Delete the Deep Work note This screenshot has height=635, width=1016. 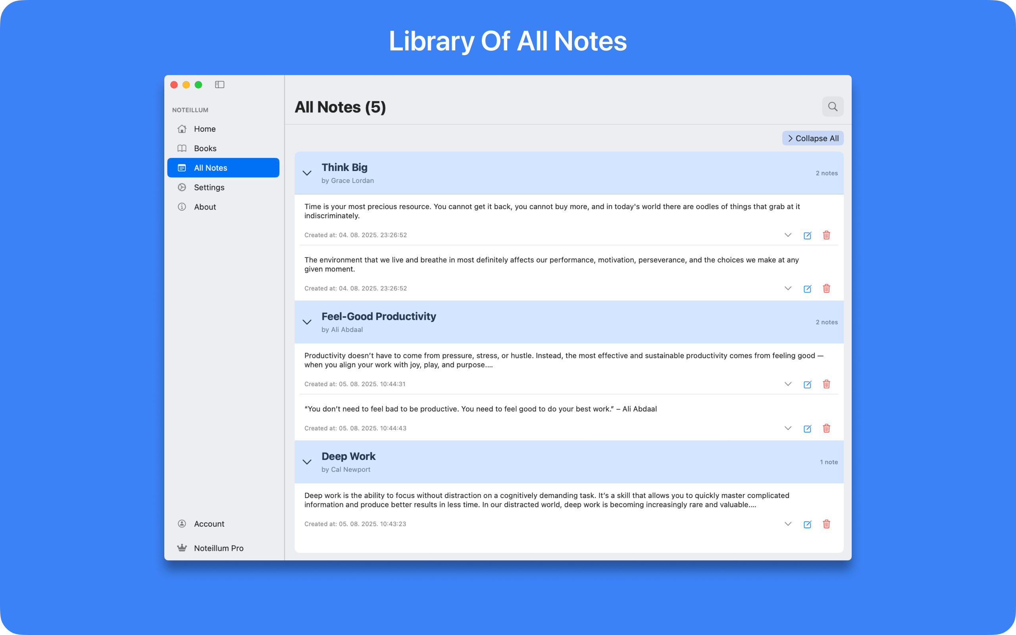(x=826, y=524)
